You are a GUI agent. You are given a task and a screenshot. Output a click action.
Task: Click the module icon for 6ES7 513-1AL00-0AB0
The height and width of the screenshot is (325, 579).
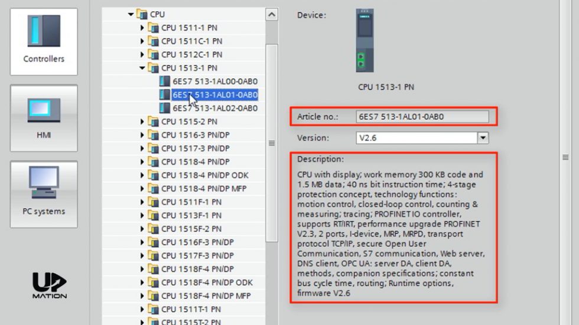coord(165,81)
